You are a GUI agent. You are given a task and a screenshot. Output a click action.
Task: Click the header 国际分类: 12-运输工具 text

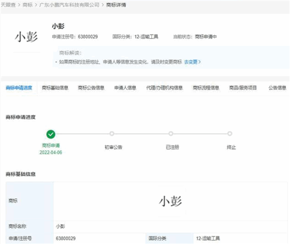click(x=135, y=37)
